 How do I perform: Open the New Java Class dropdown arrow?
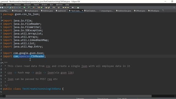pos(44,7)
